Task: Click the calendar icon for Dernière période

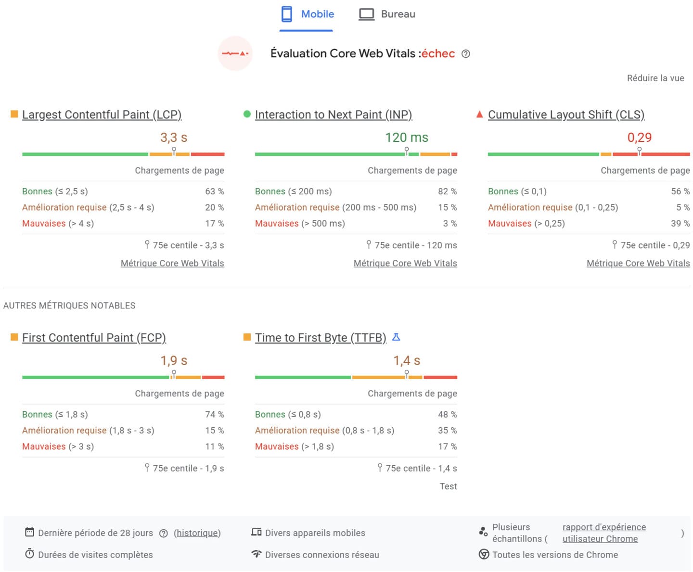Action: [x=29, y=532]
